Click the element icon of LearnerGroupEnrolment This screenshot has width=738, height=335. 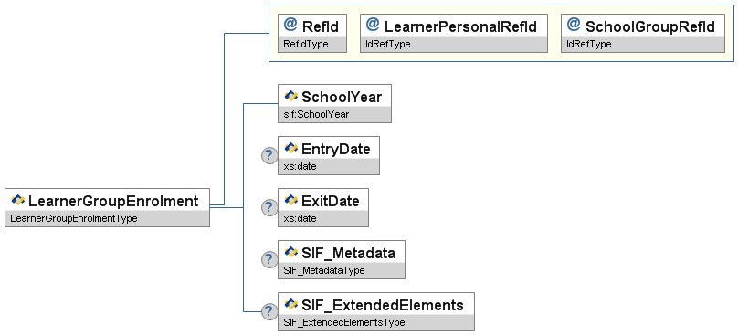[x=18, y=201]
